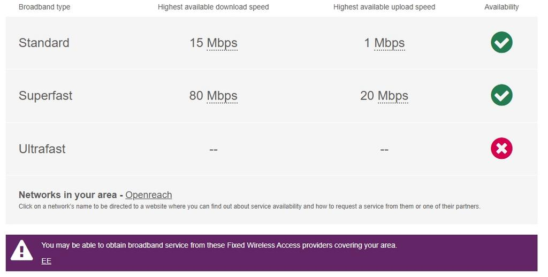
Task: Click the Broadband type column header
Action: click(x=44, y=7)
